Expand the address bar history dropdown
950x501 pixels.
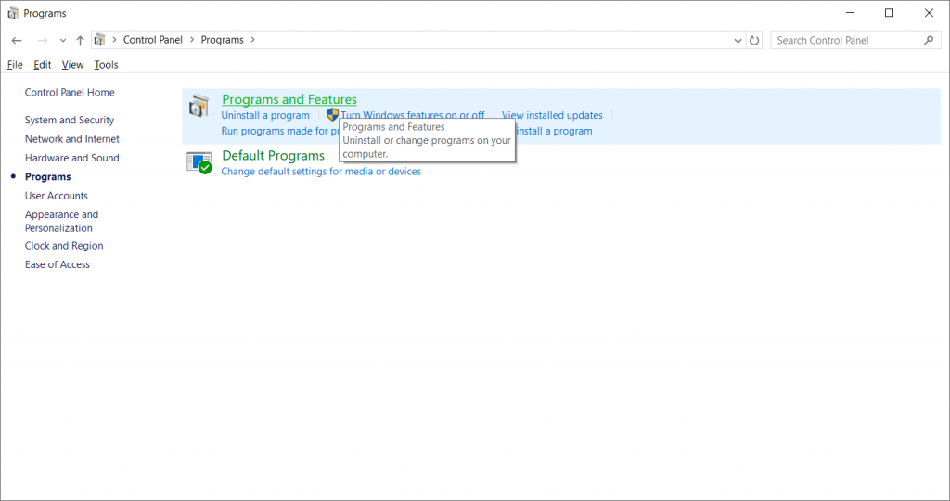(x=738, y=40)
